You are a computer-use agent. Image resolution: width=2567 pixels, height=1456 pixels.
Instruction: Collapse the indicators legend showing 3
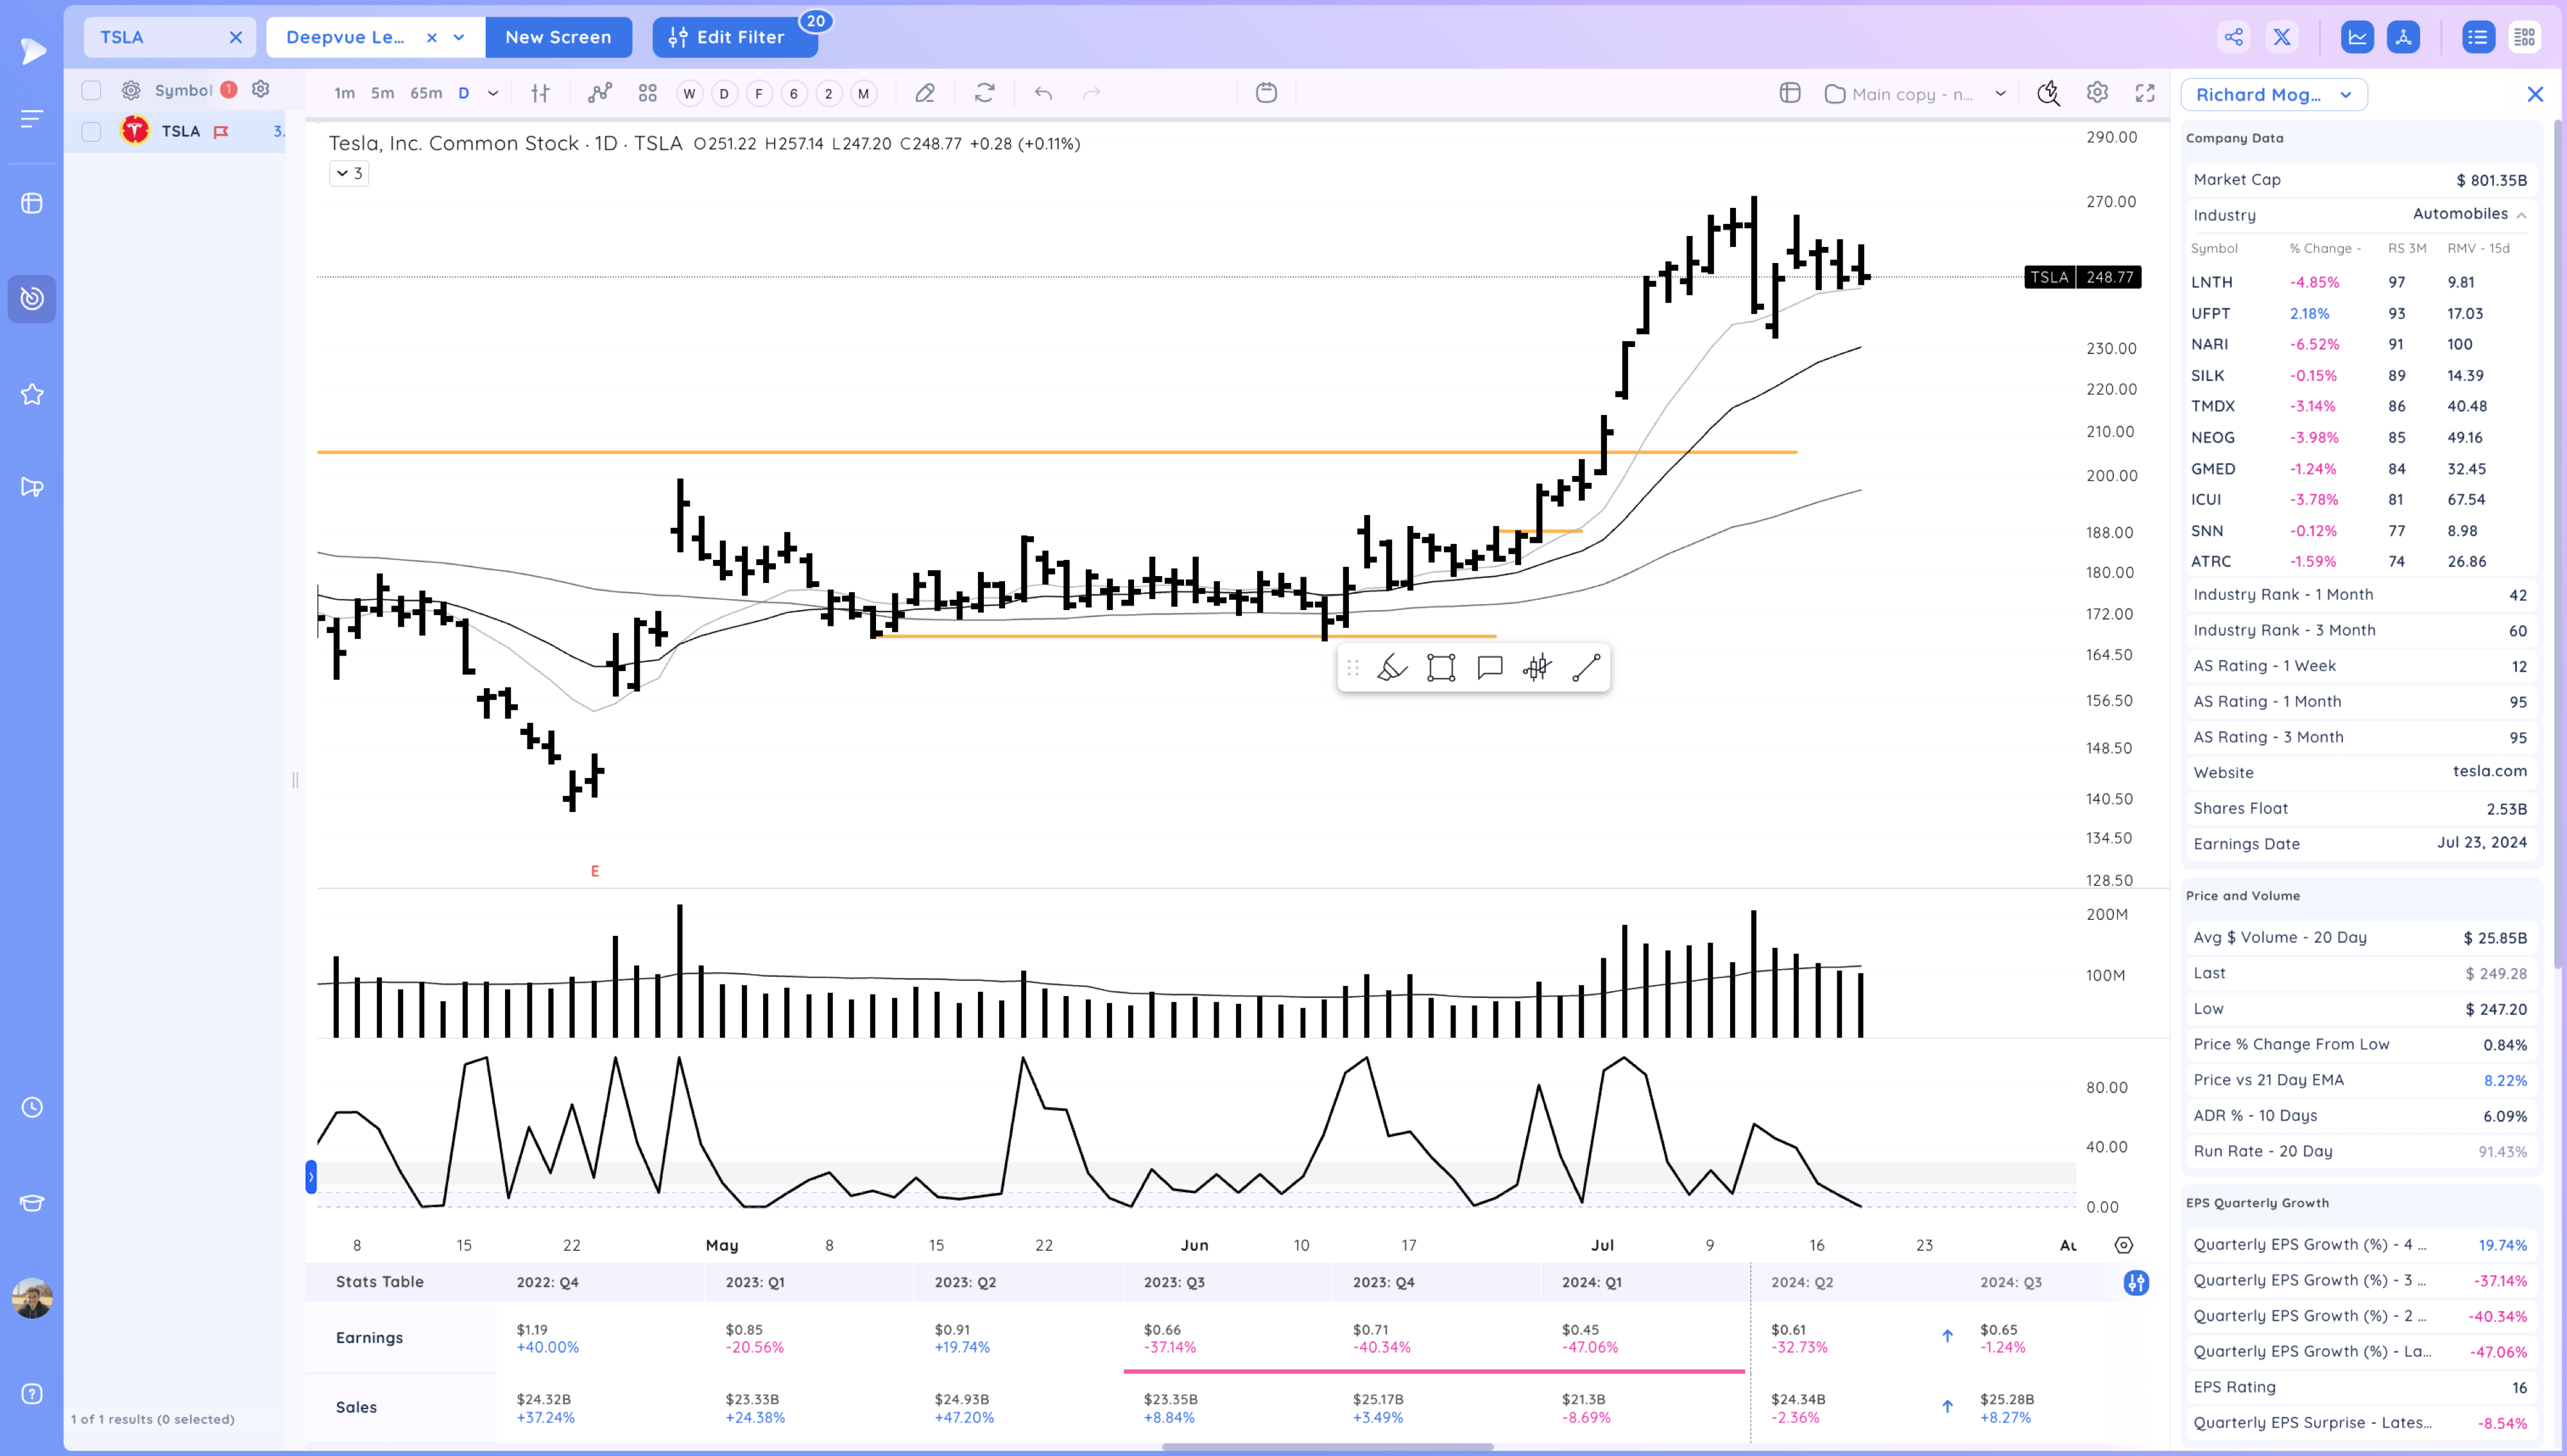coord(348,173)
